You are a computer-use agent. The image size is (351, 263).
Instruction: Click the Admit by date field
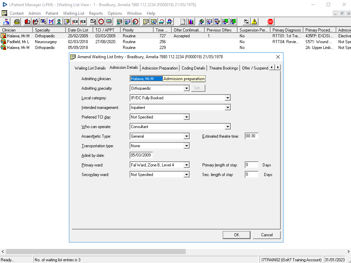click(x=141, y=155)
